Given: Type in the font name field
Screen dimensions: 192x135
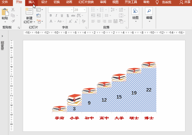Looking at the screenshot, I should click(60, 10).
